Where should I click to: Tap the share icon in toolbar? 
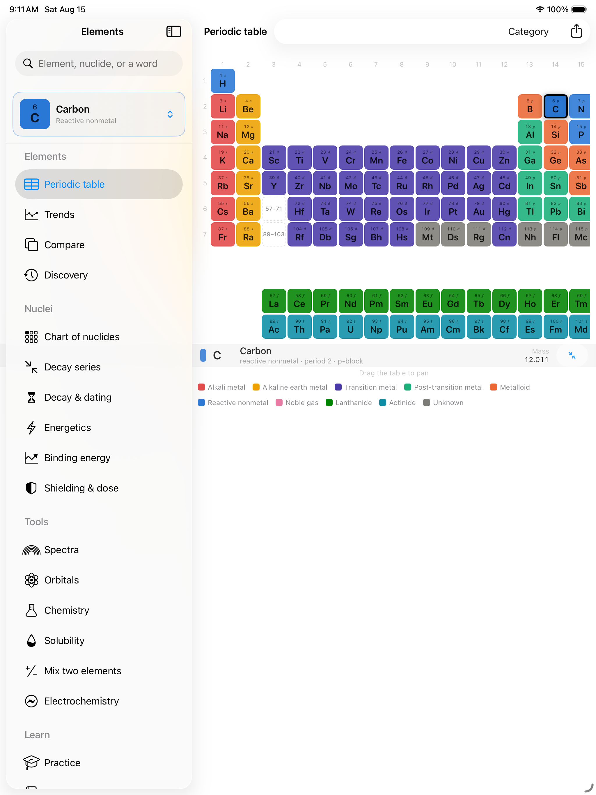pos(576,31)
